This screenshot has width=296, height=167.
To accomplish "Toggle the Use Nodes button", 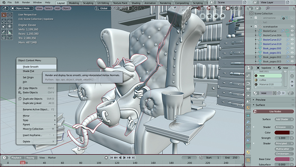I will coord(273,112).
